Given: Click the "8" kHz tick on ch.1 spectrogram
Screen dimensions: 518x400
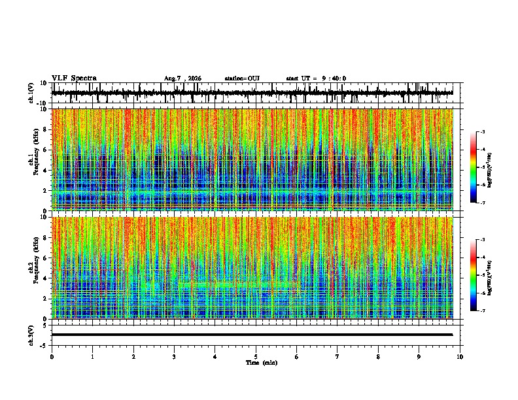Looking at the screenshot, I should pos(45,129).
